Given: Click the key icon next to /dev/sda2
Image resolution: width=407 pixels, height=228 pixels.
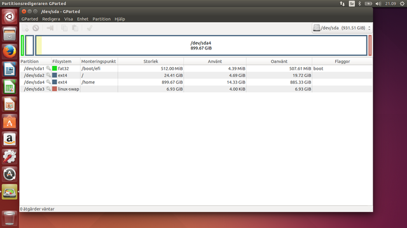Looking at the screenshot, I should tap(48, 75).
